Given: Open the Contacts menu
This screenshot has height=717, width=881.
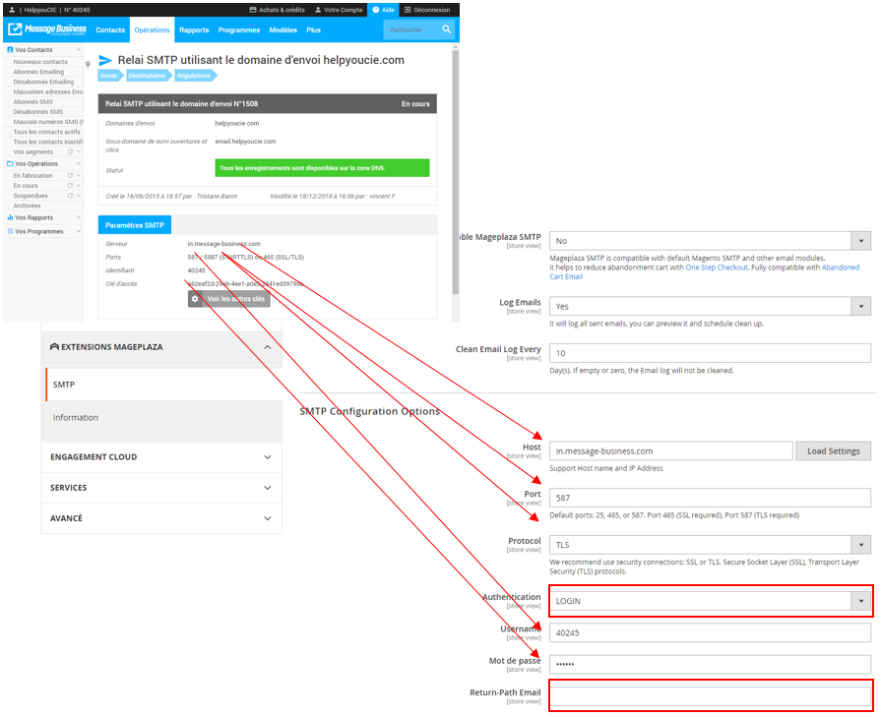Looking at the screenshot, I should [x=110, y=30].
